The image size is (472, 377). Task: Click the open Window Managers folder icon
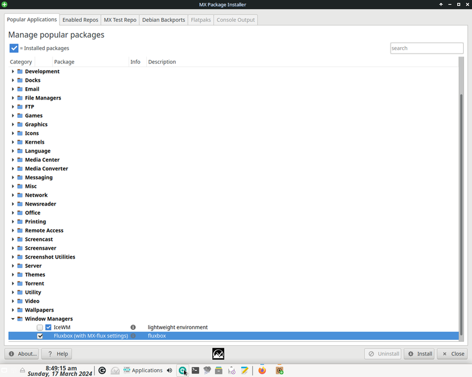[20, 319]
